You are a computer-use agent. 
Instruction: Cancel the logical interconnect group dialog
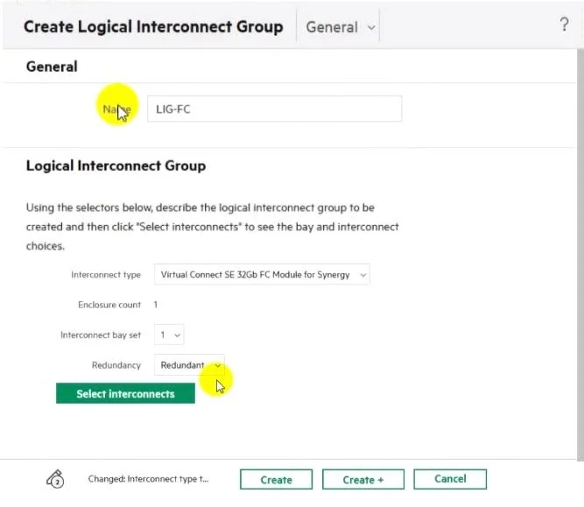coord(450,479)
